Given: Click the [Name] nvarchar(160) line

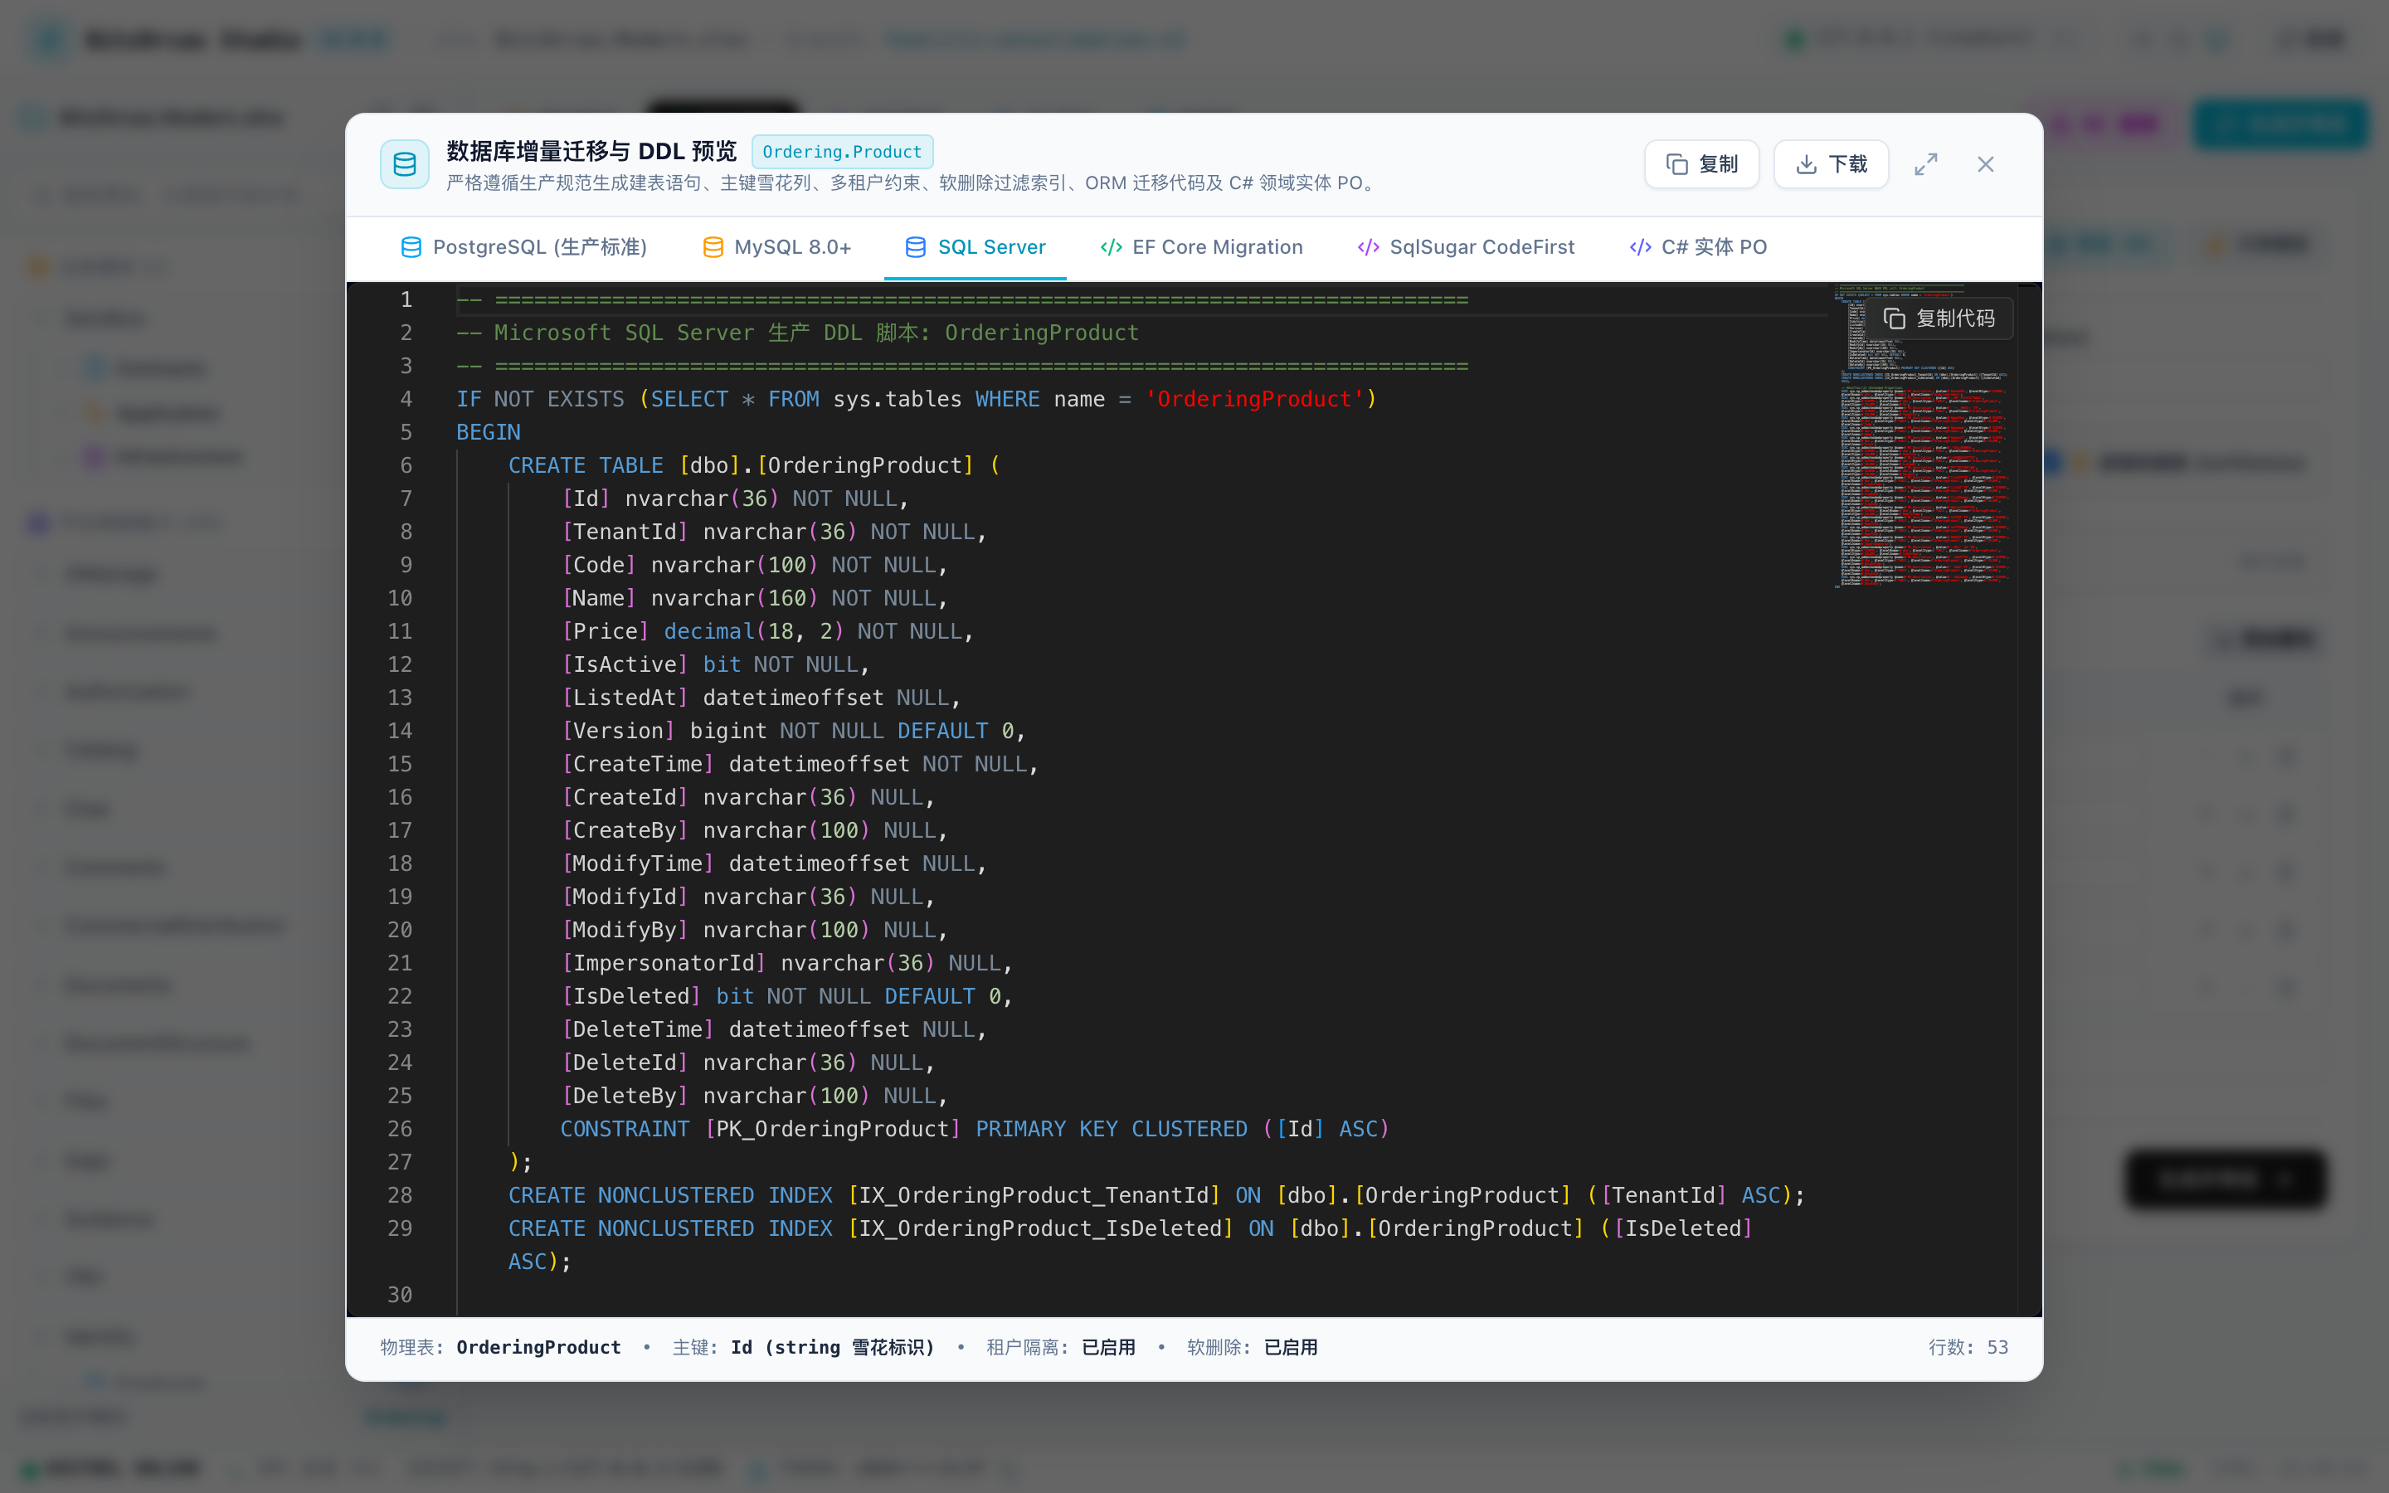Looking at the screenshot, I should pos(754,598).
